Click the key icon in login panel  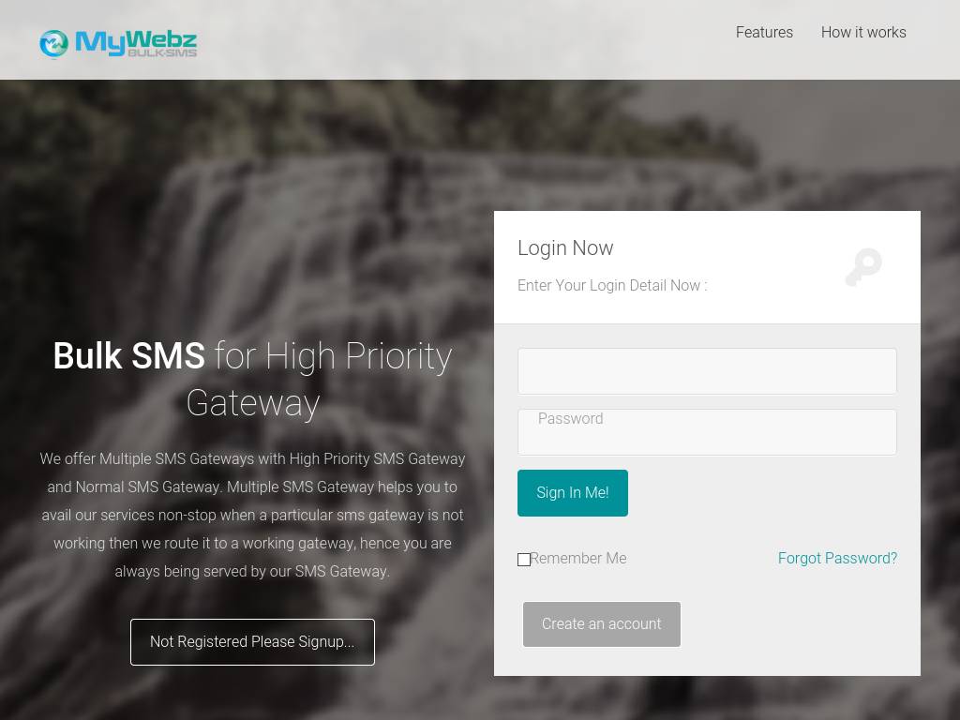(863, 267)
